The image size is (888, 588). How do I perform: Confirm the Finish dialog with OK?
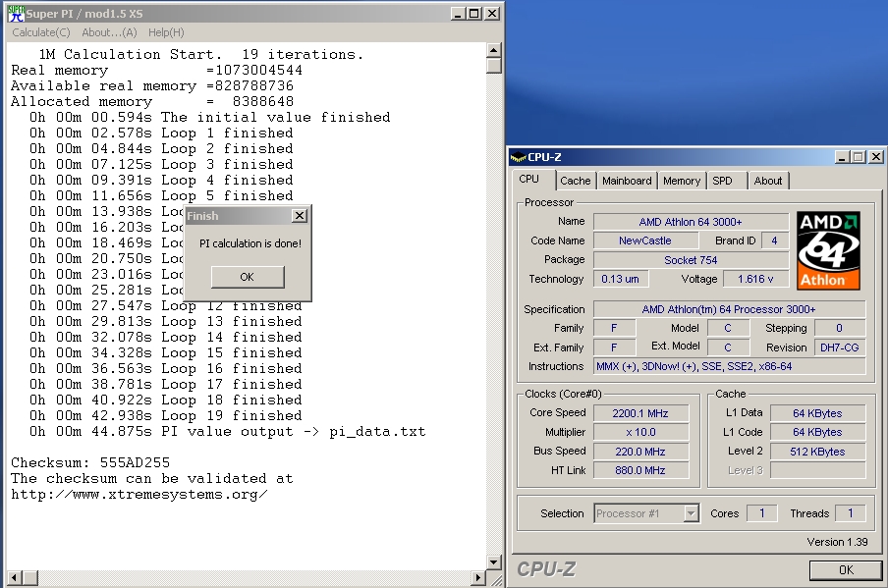(x=248, y=277)
